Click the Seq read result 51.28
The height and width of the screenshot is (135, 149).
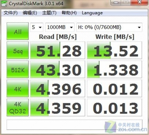[58, 50]
